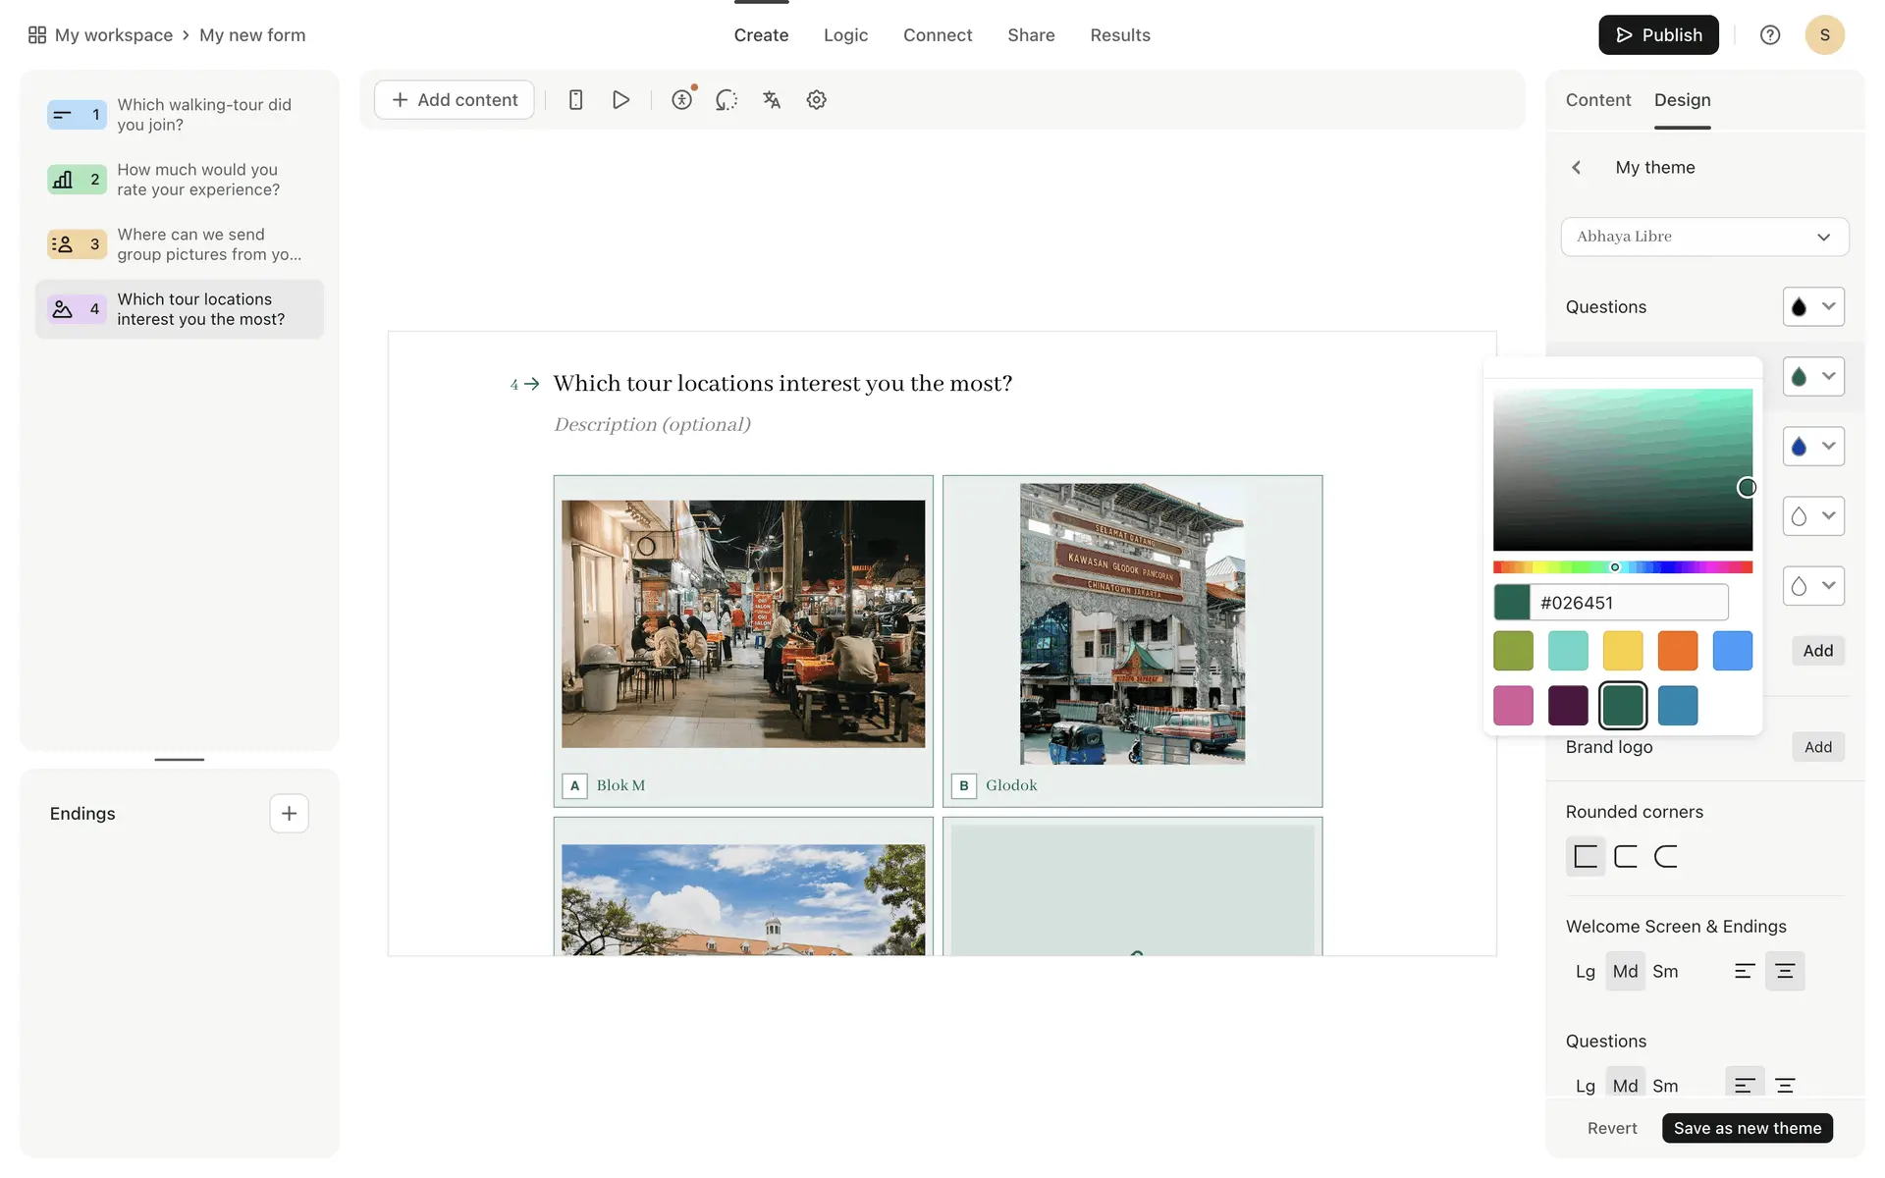Select fully rounded corners option
The image size is (1885, 1178).
[x=1666, y=857]
